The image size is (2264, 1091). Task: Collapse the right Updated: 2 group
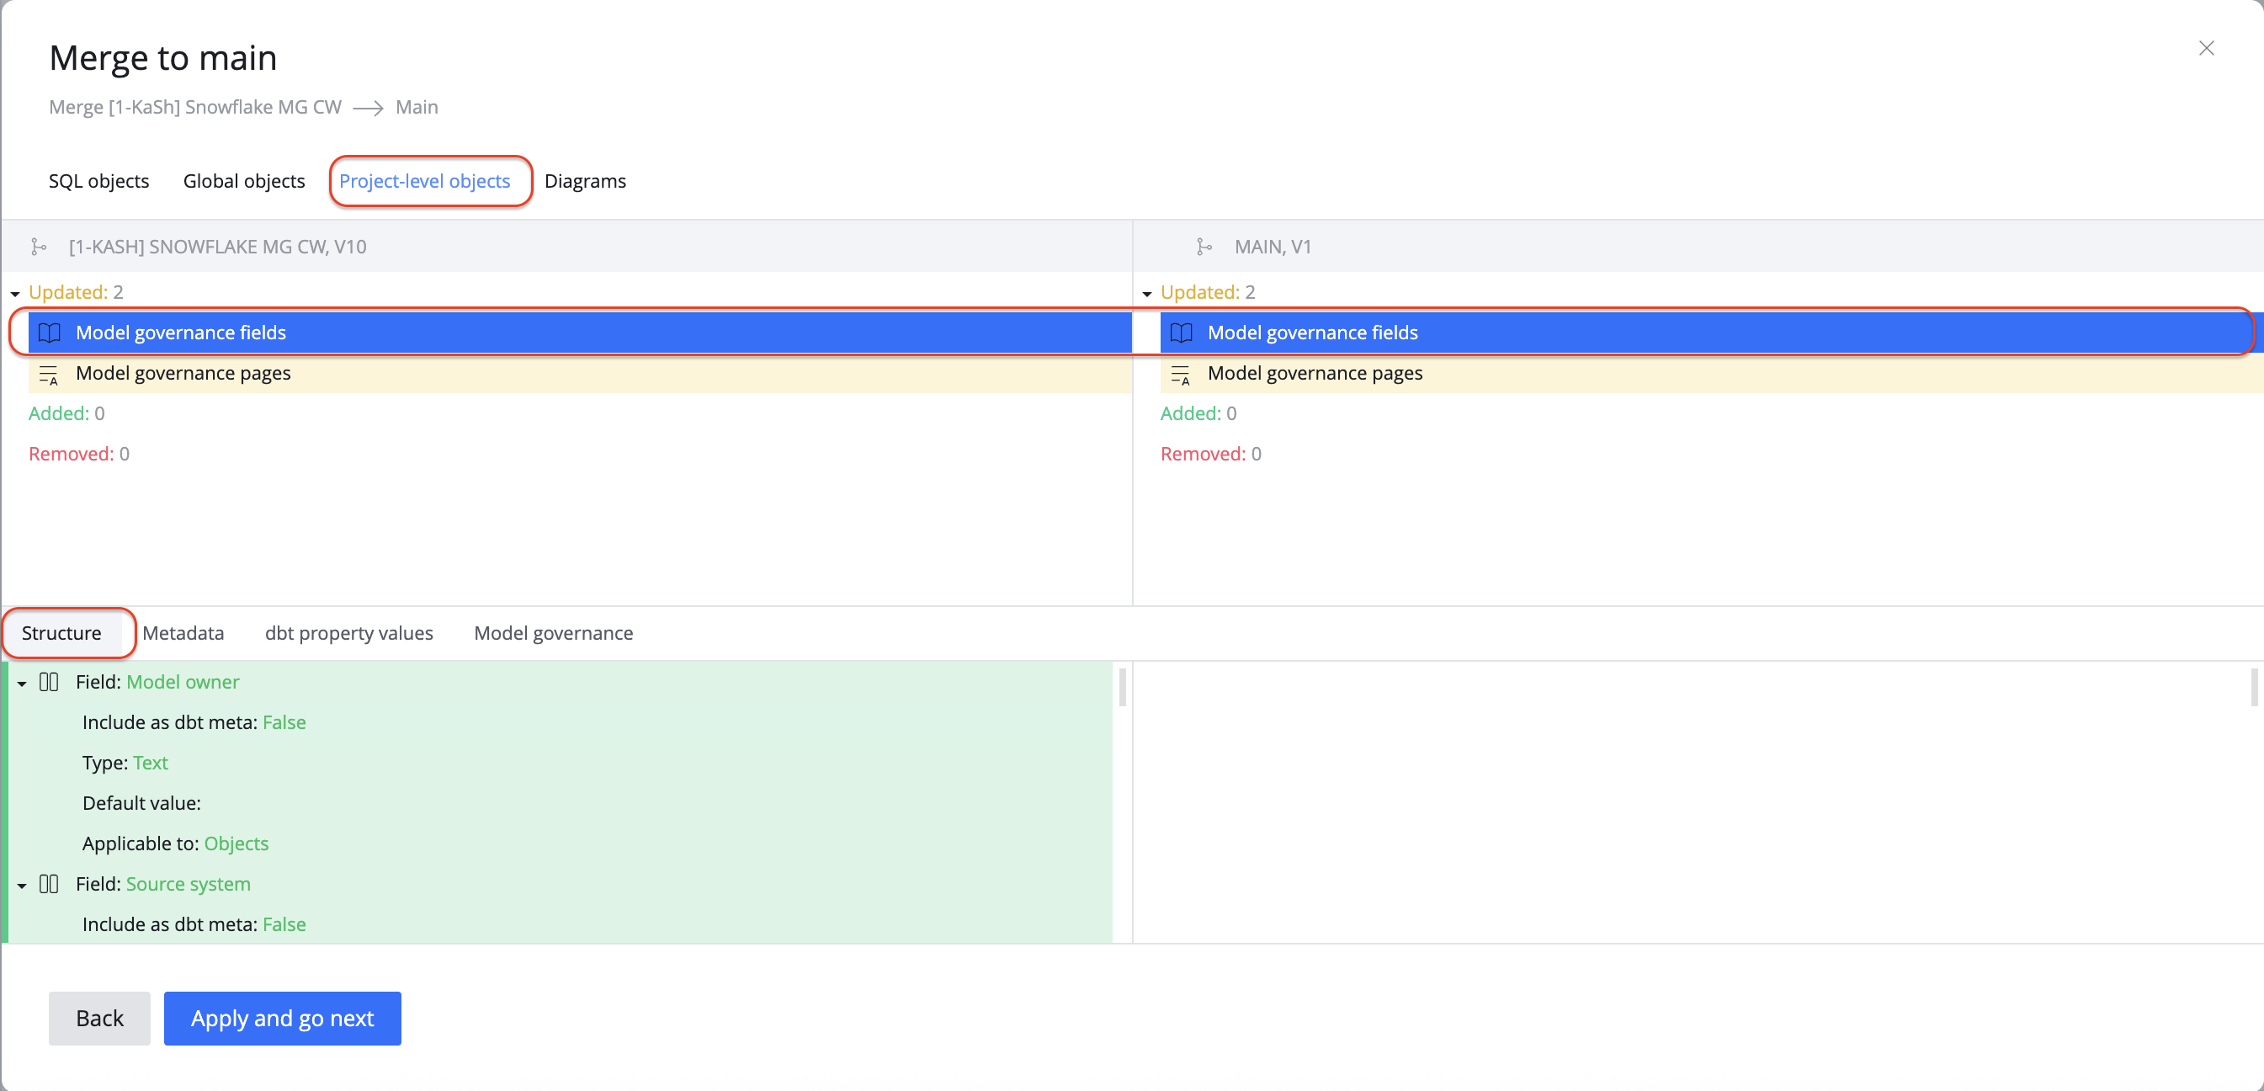(x=1147, y=294)
